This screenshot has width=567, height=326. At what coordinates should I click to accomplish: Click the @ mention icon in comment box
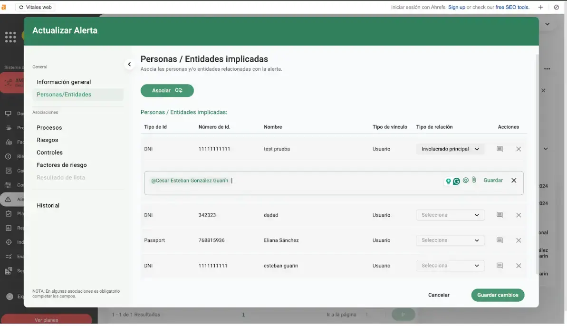pyautogui.click(x=466, y=181)
